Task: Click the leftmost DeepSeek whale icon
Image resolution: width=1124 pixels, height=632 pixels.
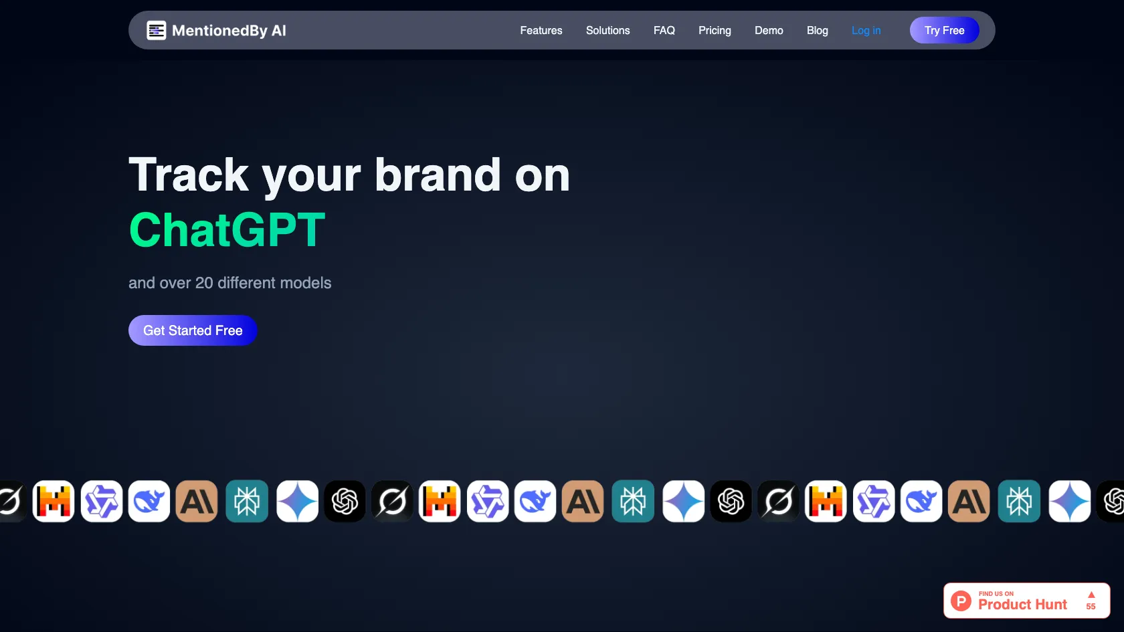Action: pyautogui.click(x=149, y=501)
